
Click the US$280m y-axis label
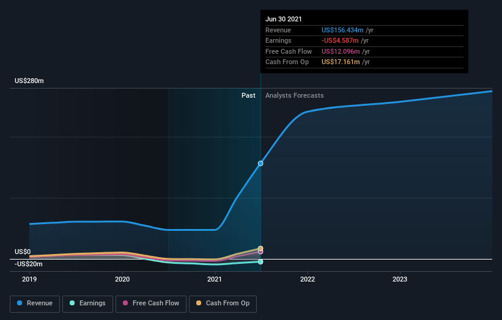29,81
